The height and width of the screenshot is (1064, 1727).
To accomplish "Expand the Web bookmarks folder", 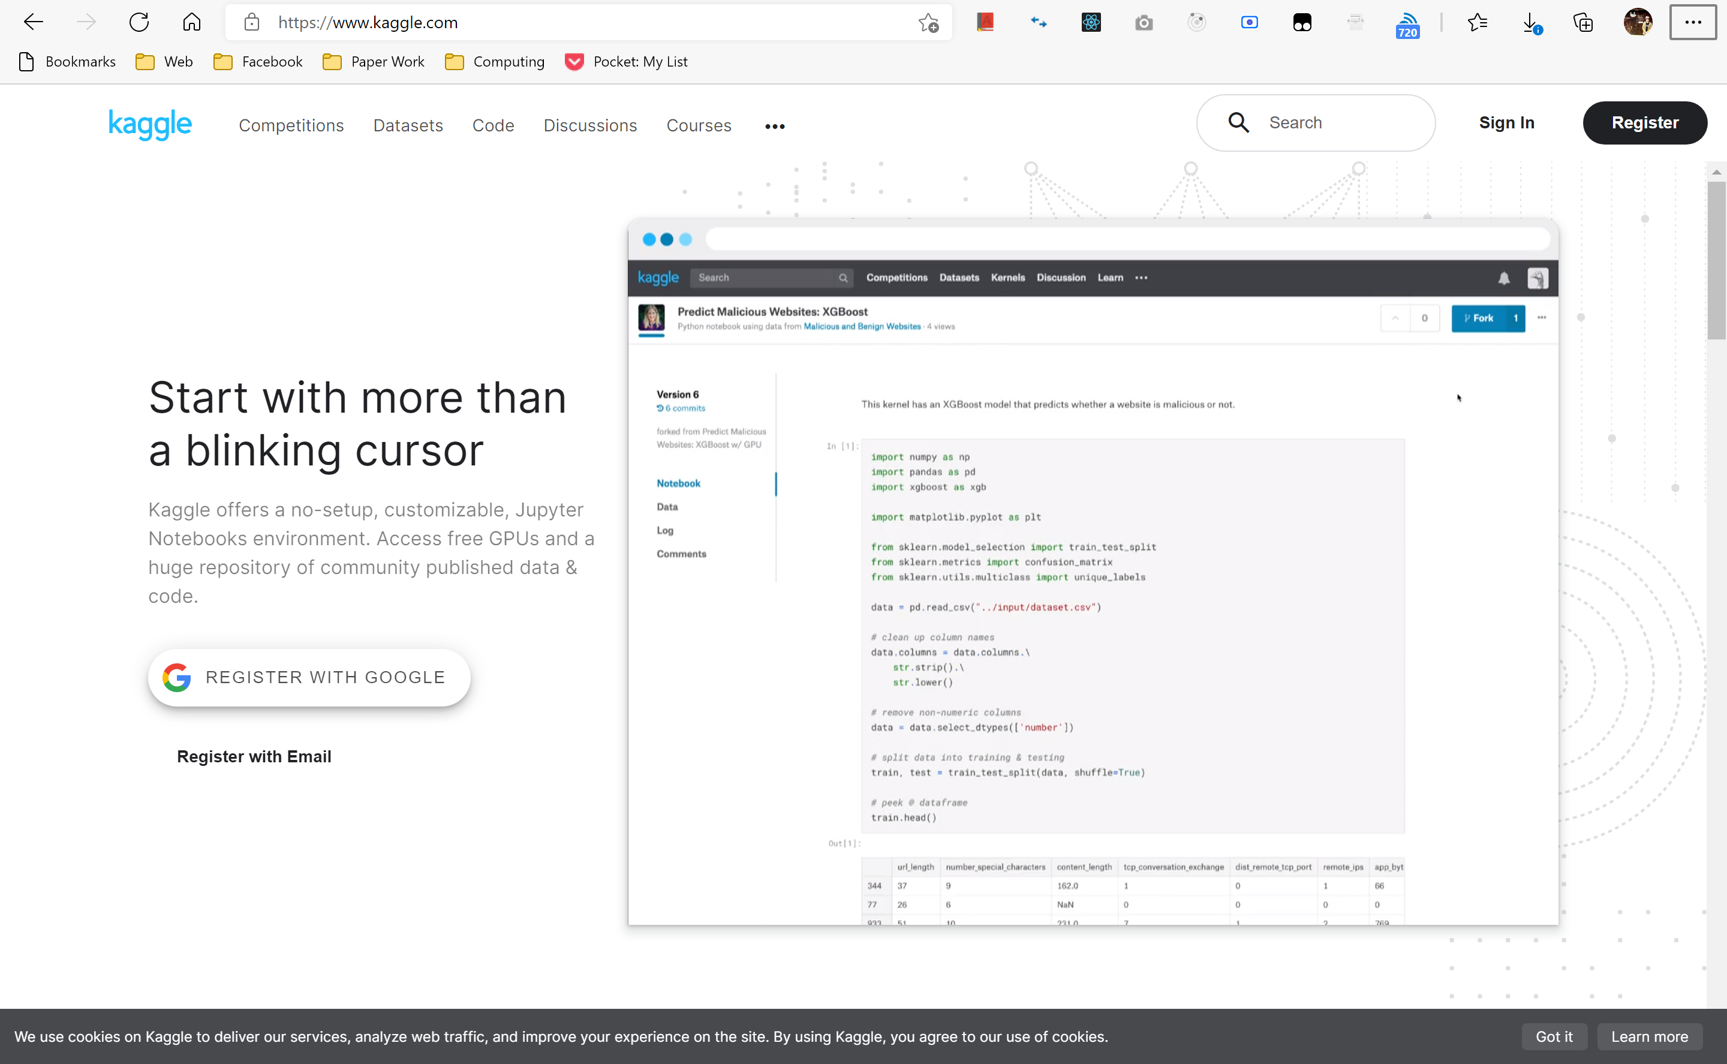I will pos(164,62).
